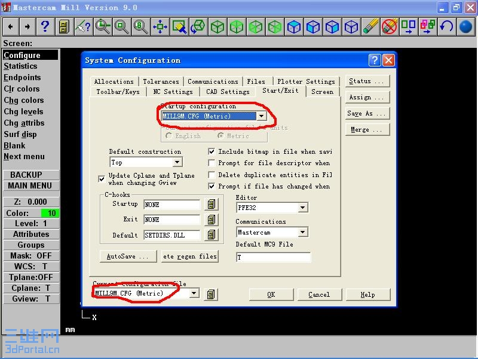478x359 pixels.
Task: Open the Editor PFE32 dropdown
Action: 302,208
